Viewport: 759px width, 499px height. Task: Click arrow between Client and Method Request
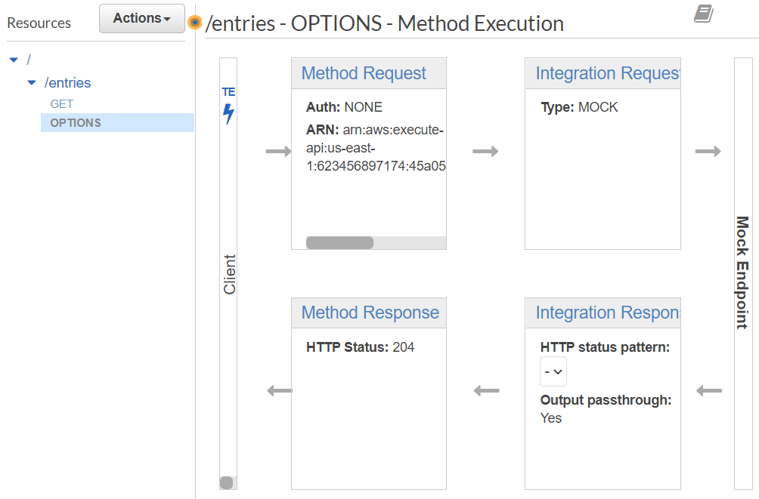point(278,152)
